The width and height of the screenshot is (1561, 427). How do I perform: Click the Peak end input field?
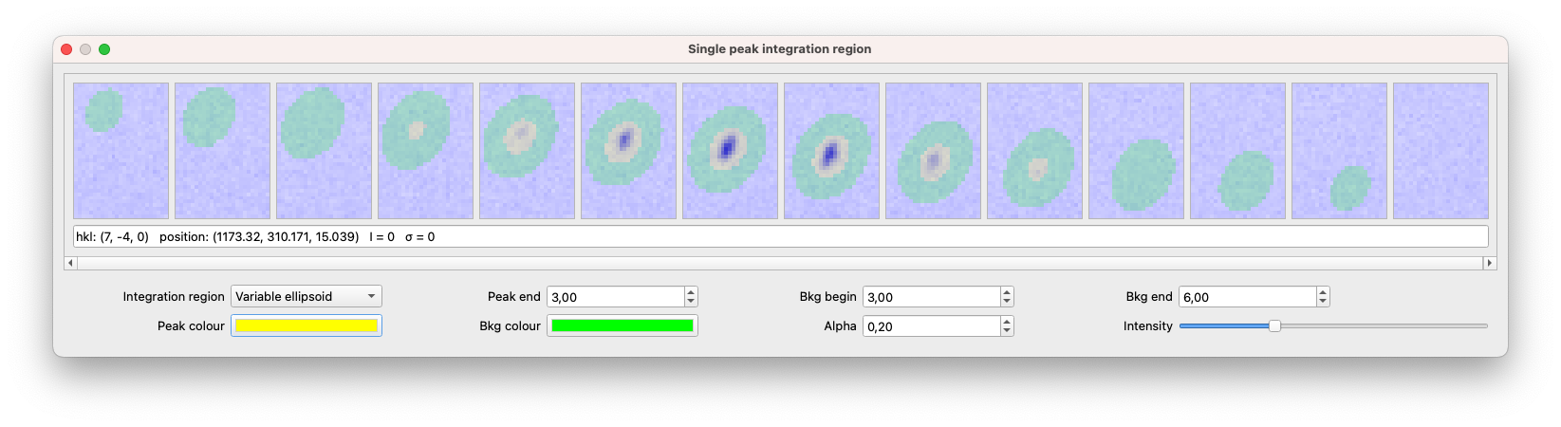point(615,297)
